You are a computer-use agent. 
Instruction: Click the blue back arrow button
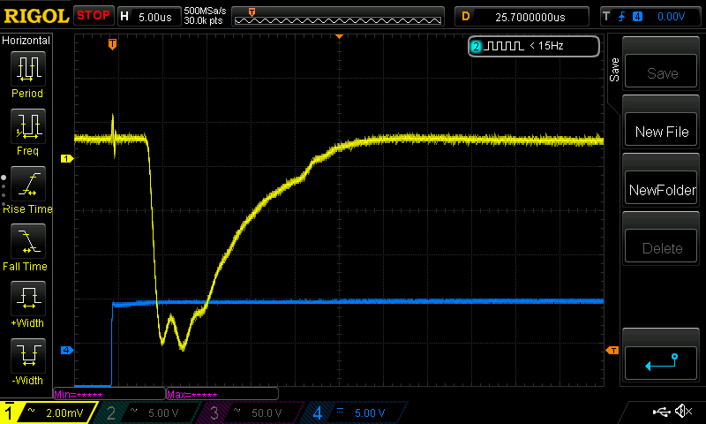coord(661,363)
